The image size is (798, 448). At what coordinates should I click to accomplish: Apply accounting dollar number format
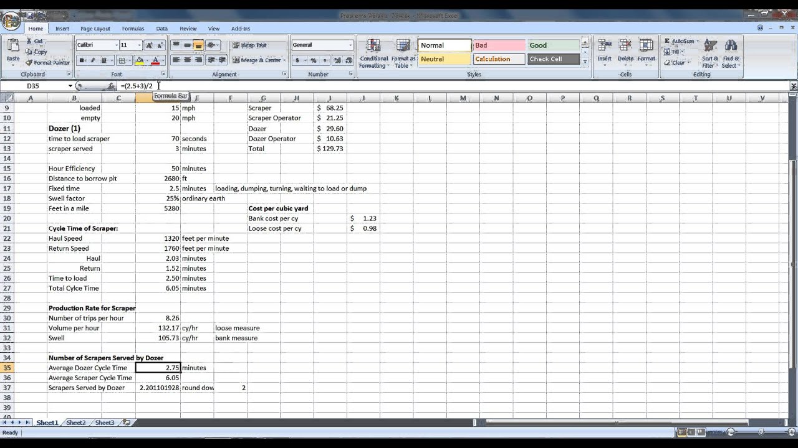click(297, 60)
